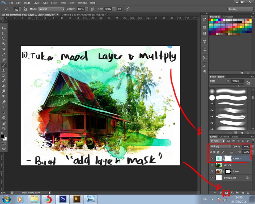This screenshot has height=204, width=255.
Task: Switch to the Channels tab
Action: pyautogui.click(x=224, y=137)
